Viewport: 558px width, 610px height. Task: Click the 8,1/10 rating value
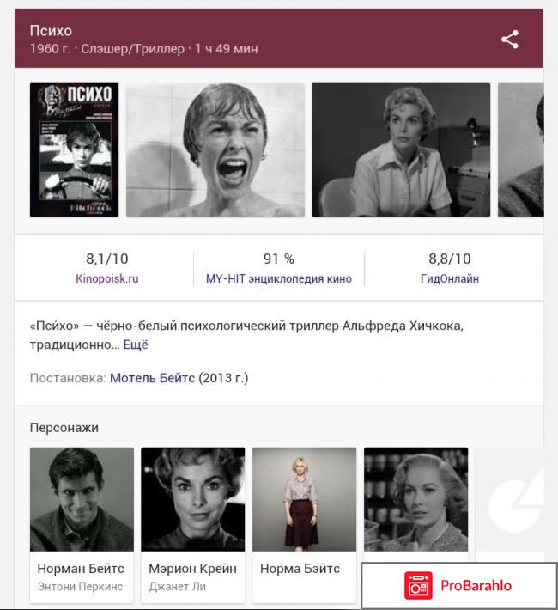[107, 259]
